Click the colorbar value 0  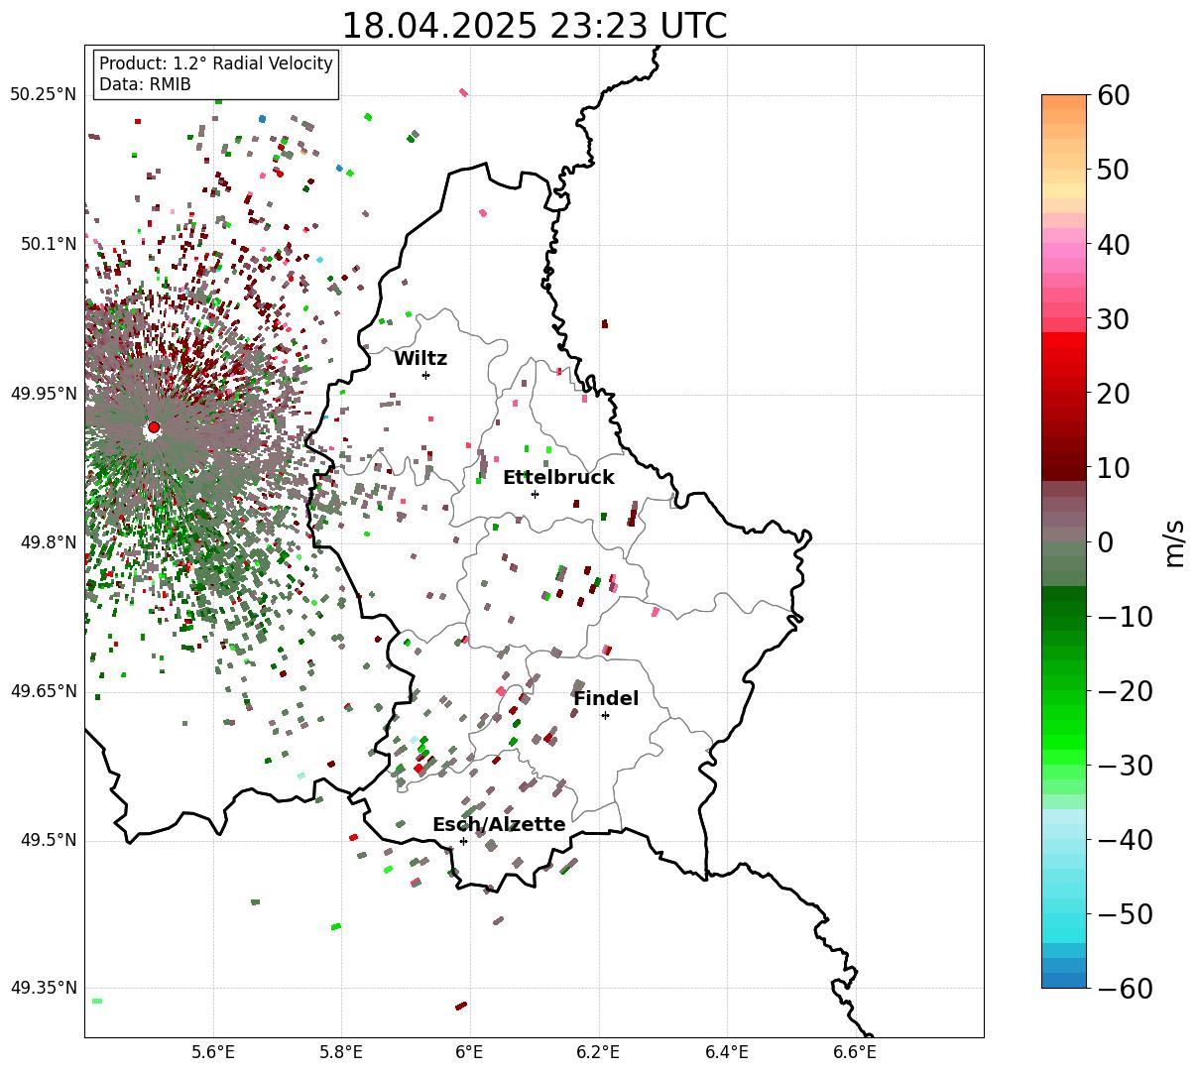pos(1105,542)
